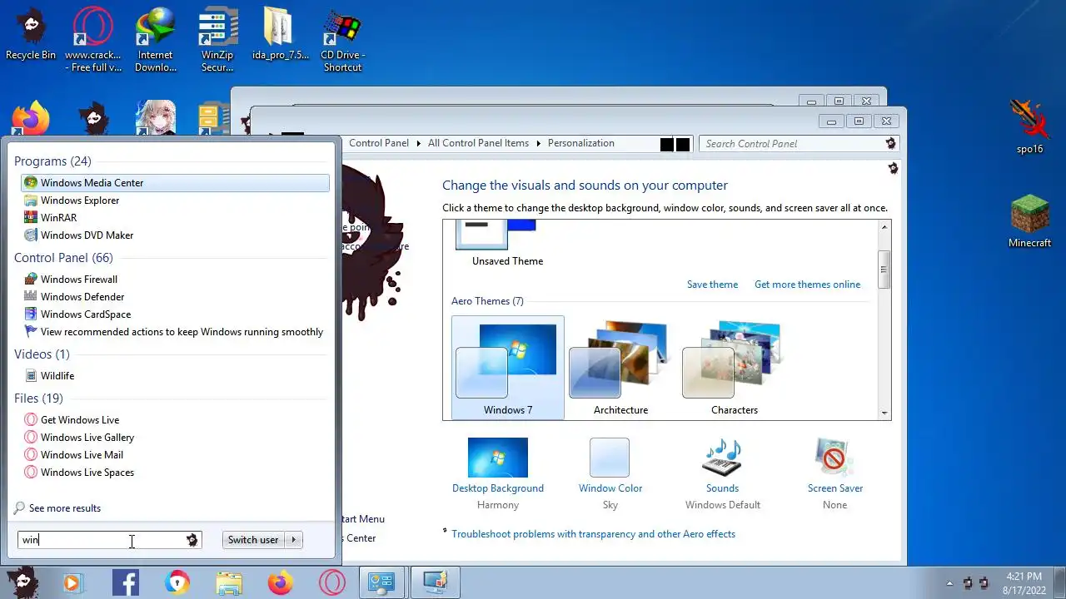Click the themes list scroll-down arrow
The height and width of the screenshot is (599, 1066).
tap(884, 413)
